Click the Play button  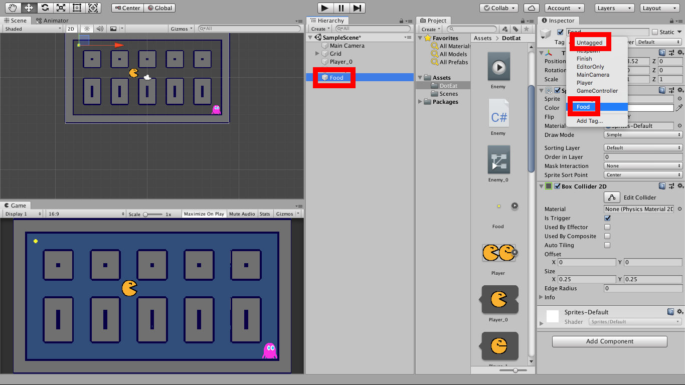click(x=325, y=8)
